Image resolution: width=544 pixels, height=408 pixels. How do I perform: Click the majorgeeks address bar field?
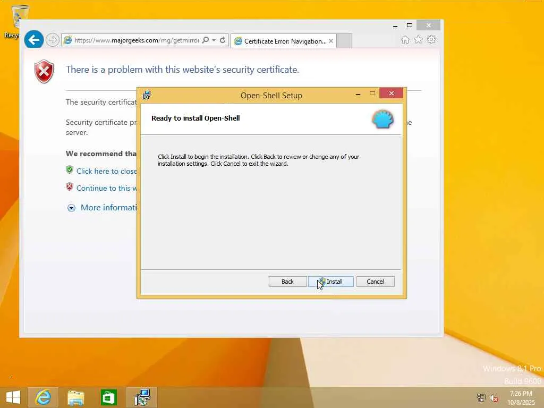point(137,40)
